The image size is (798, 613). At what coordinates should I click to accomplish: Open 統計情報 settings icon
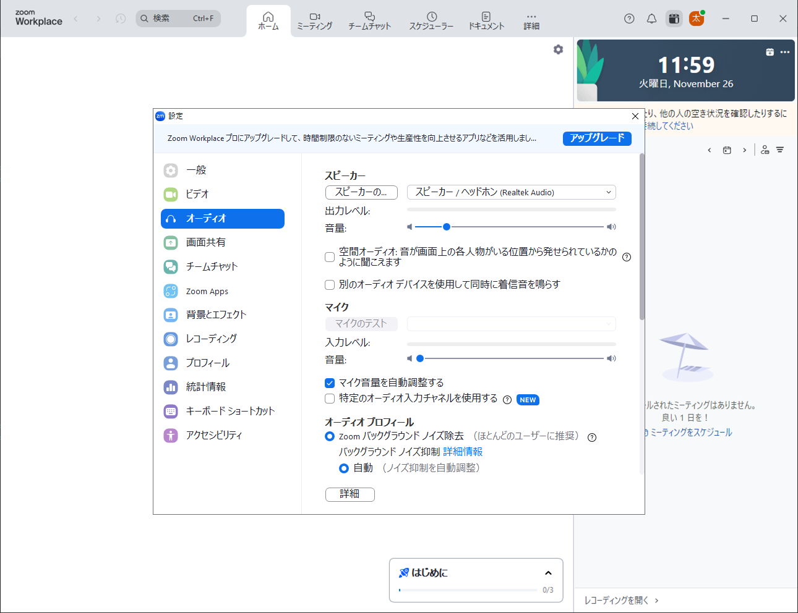click(x=171, y=387)
